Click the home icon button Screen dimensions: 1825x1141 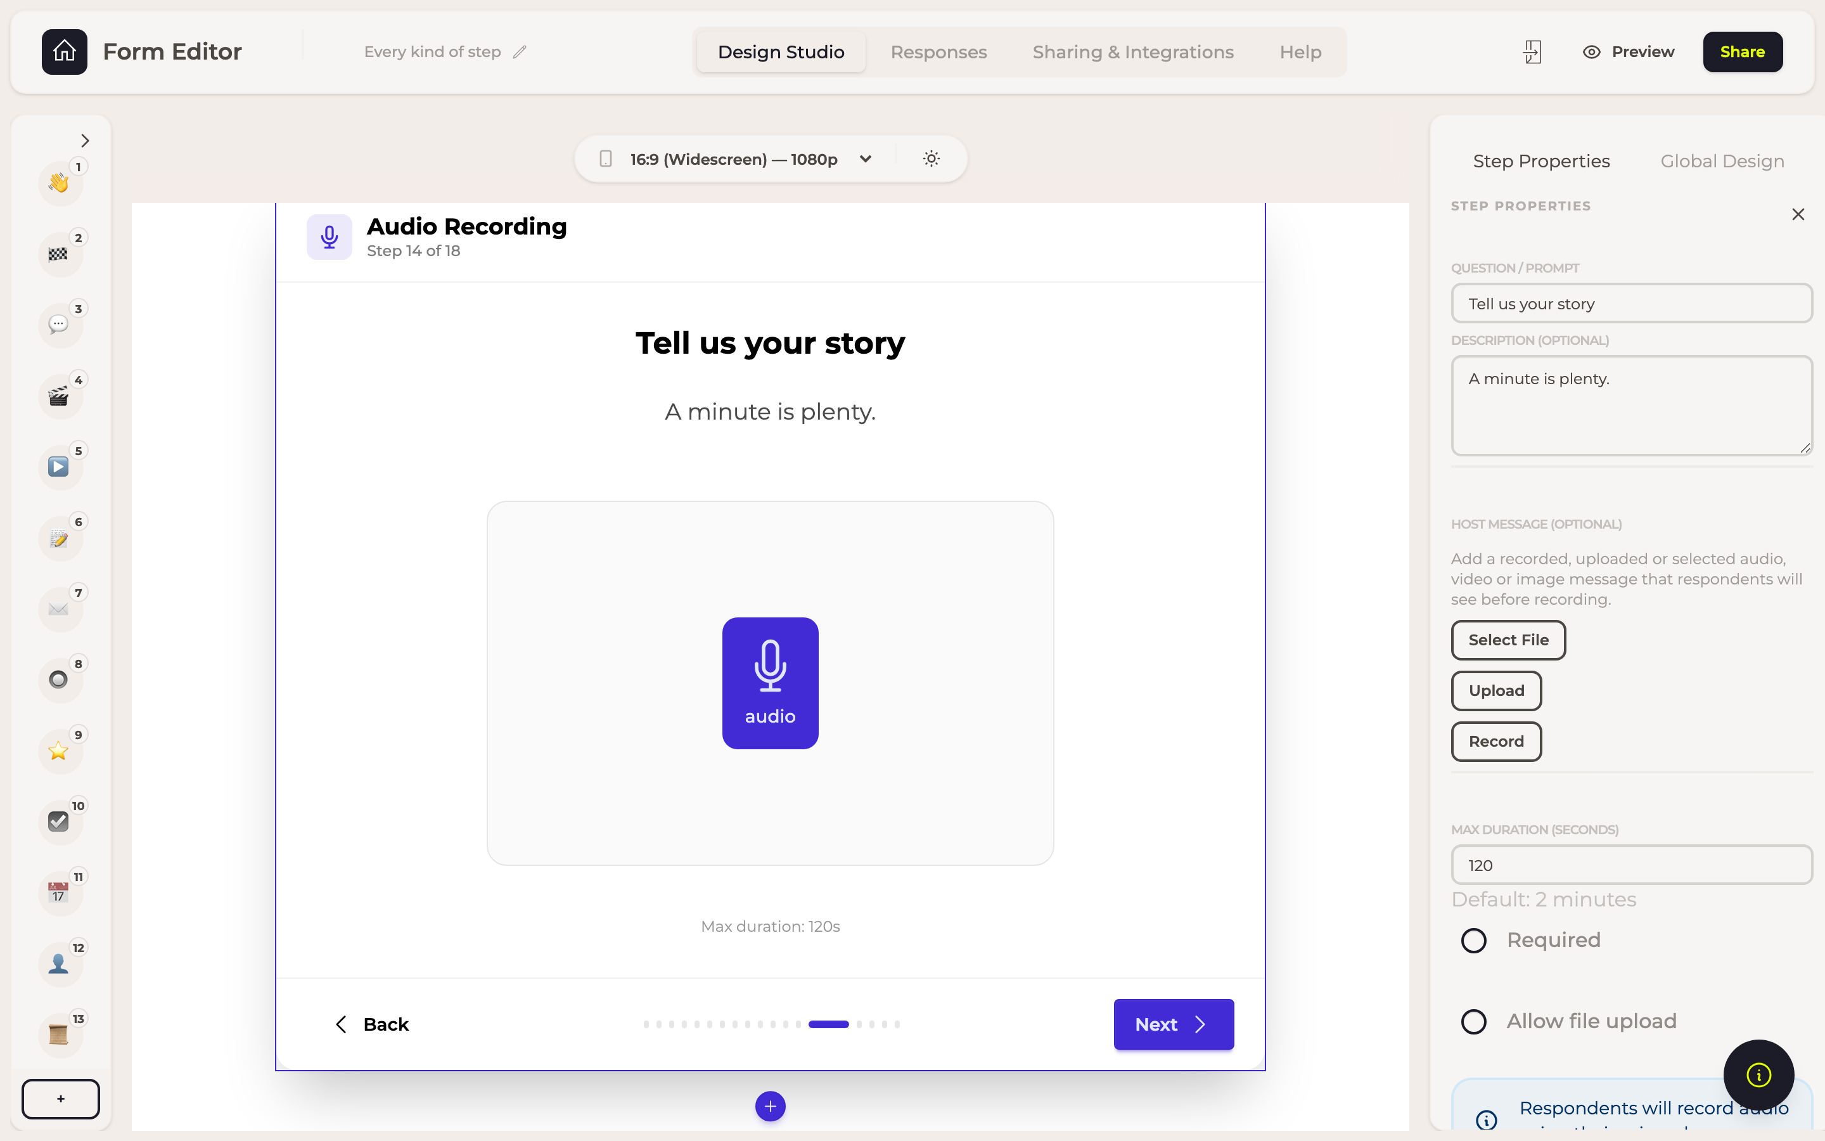[x=64, y=51]
